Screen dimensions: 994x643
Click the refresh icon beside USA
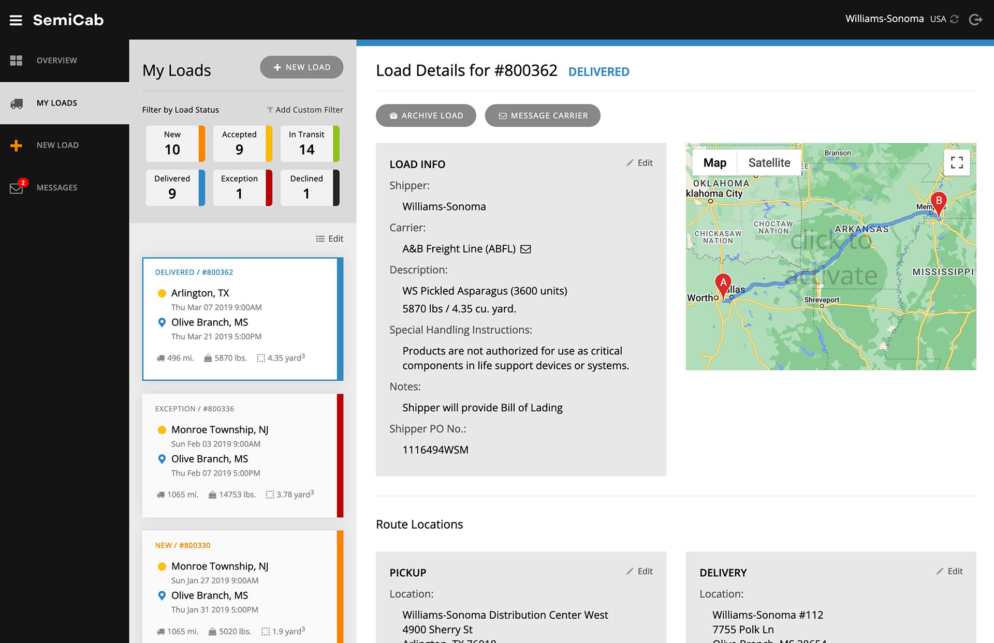(x=954, y=19)
